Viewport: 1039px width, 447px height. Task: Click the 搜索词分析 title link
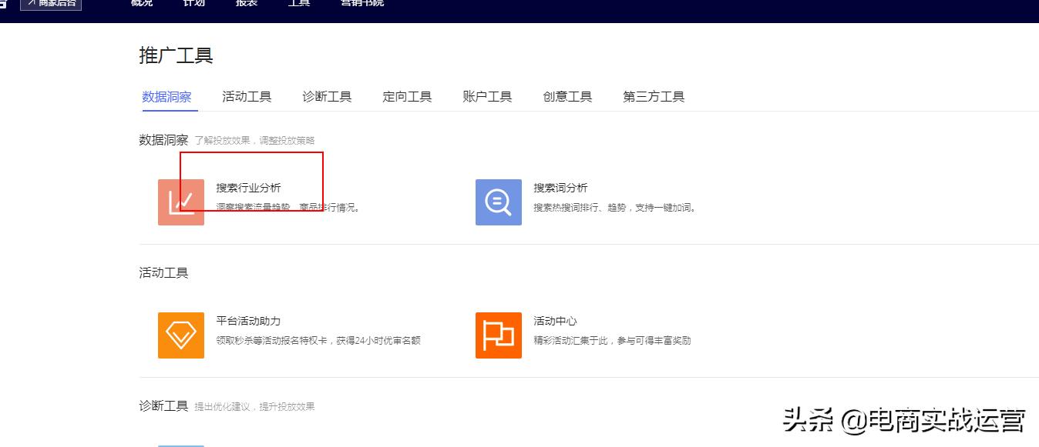point(560,187)
